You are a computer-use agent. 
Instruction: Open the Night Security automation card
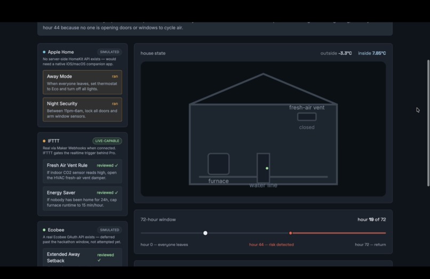tap(82, 110)
